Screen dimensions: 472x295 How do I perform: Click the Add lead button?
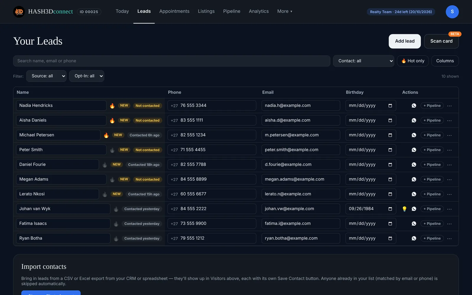[x=405, y=41]
